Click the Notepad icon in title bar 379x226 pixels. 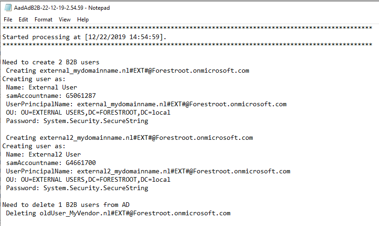8,8
